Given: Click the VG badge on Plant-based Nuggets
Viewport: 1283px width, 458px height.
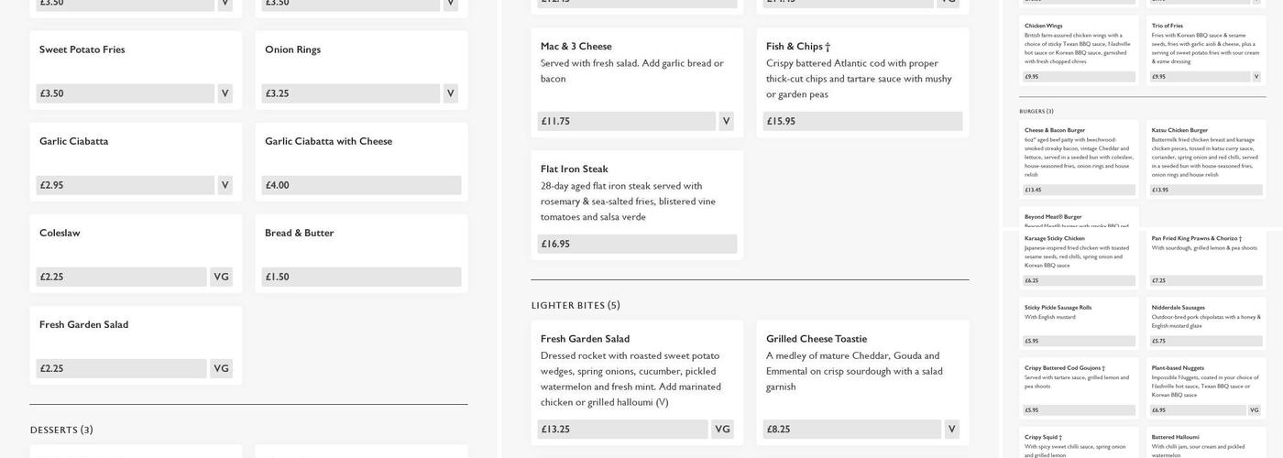Looking at the screenshot, I should (x=1254, y=410).
